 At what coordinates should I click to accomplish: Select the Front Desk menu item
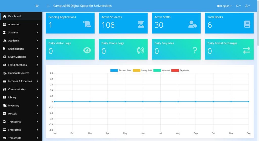(x=21, y=130)
